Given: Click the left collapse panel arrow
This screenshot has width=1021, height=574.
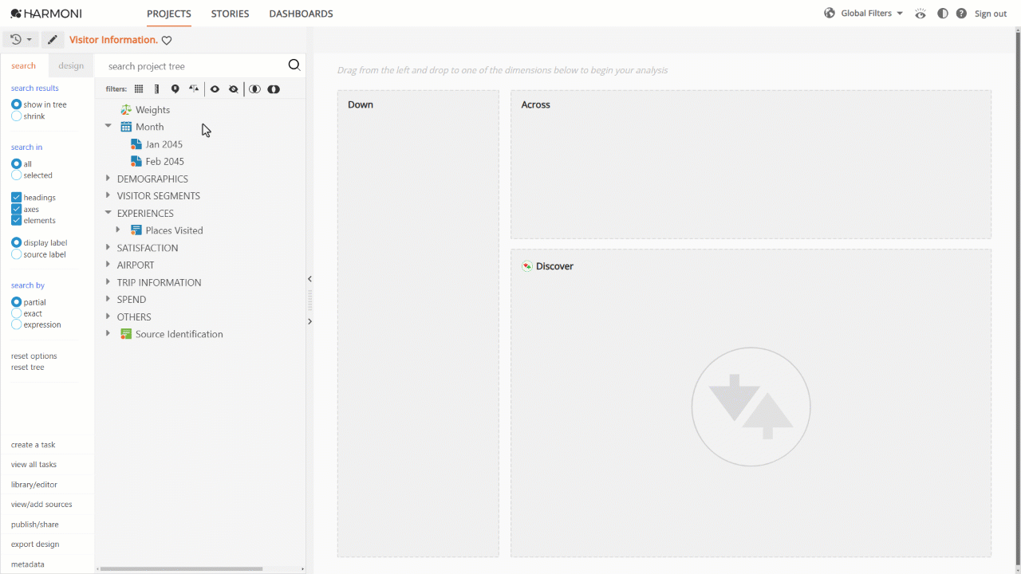Looking at the screenshot, I should 309,279.
